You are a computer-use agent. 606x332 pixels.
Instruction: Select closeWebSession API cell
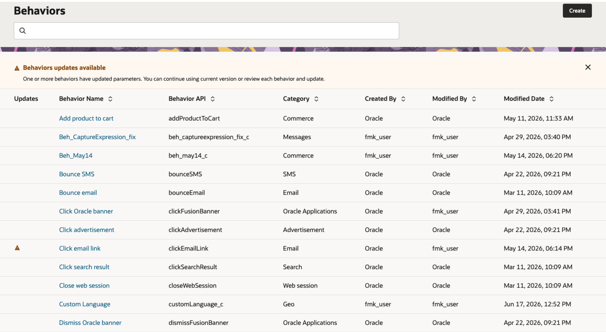coord(192,285)
